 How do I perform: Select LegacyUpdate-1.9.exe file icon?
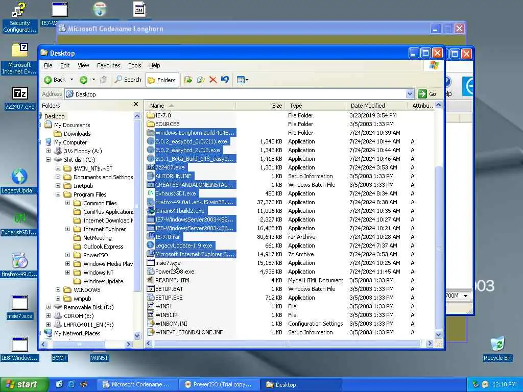[x=151, y=246]
